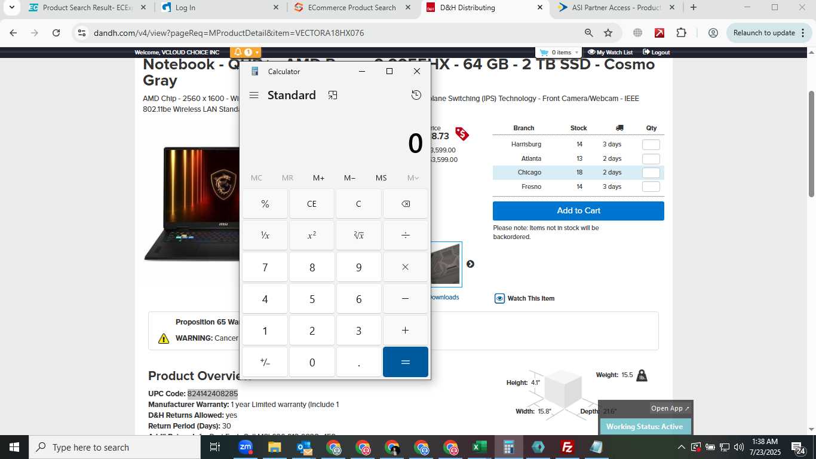The height and width of the screenshot is (459, 816).
Task: Click the divide key in Calculator
Action: click(406, 235)
